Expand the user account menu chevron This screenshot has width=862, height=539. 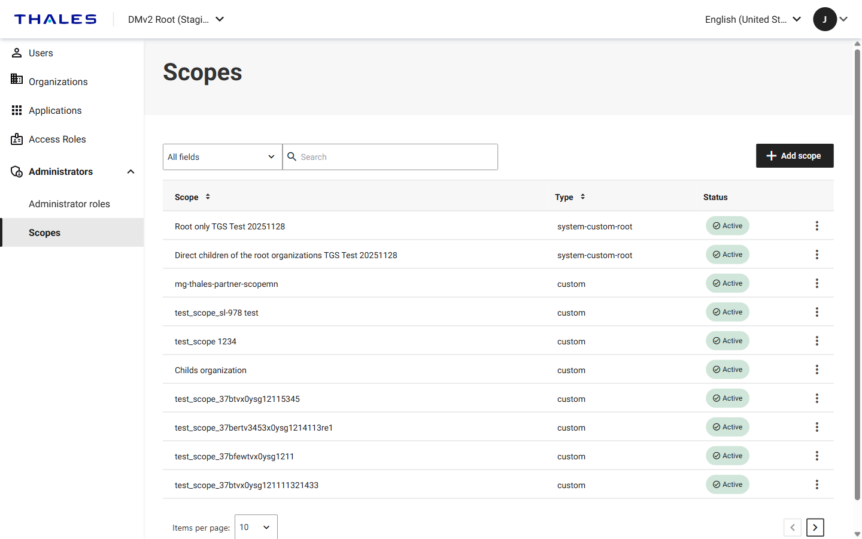(843, 19)
